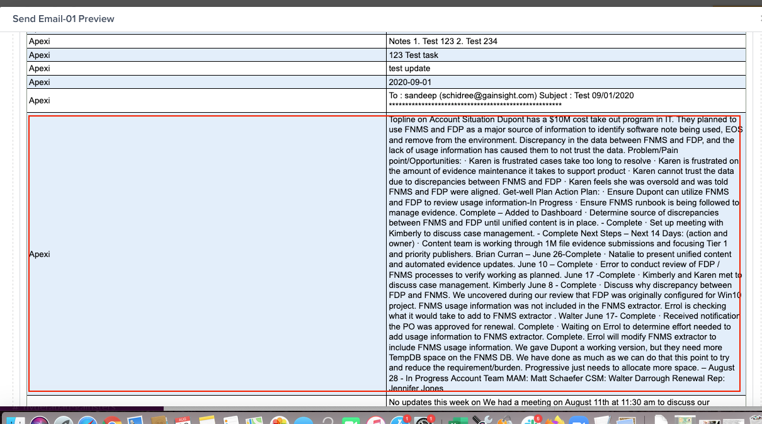
Task: Click the Apexi cell beside "2020-09-01"
Action: [207, 82]
